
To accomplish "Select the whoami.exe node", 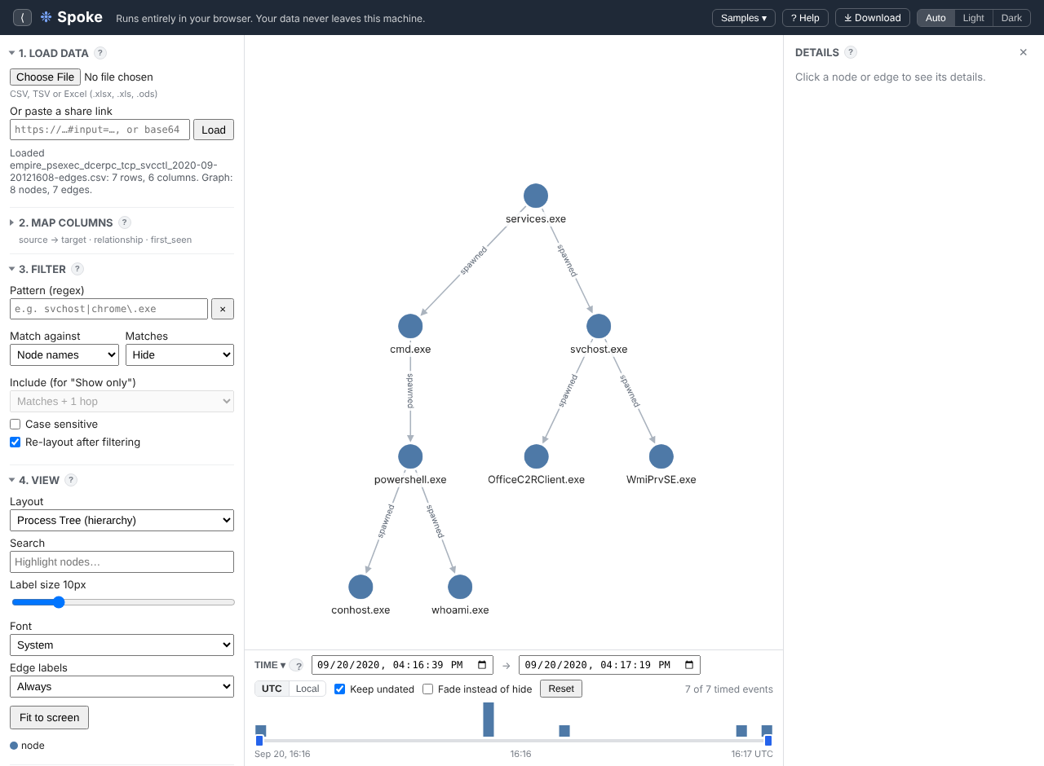I will click(x=460, y=587).
